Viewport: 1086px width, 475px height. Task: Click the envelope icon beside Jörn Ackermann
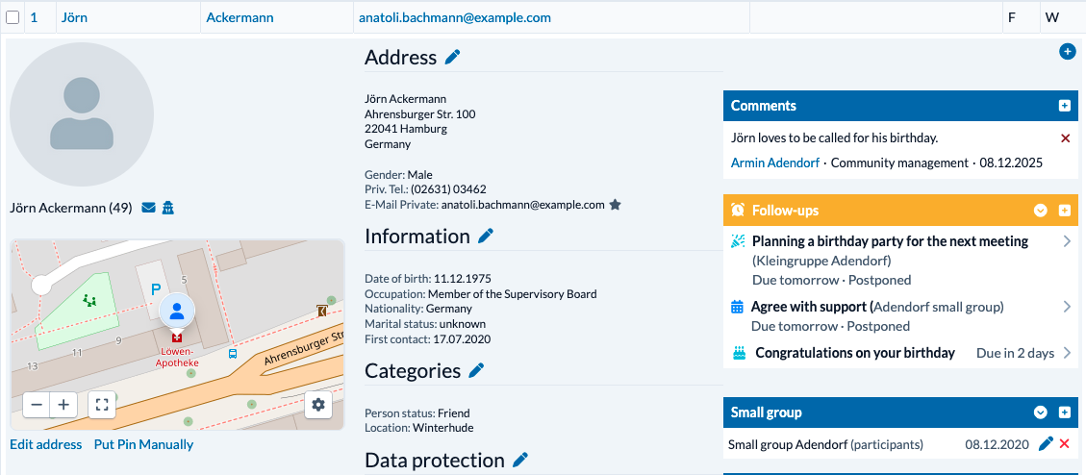pyautogui.click(x=148, y=208)
